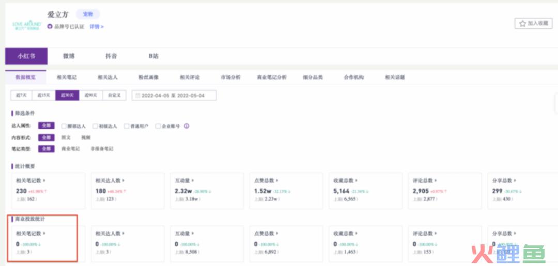Viewport: 558px width, 266px height.
Task: Click the 爱立方 brand name
Action: [x=58, y=14]
